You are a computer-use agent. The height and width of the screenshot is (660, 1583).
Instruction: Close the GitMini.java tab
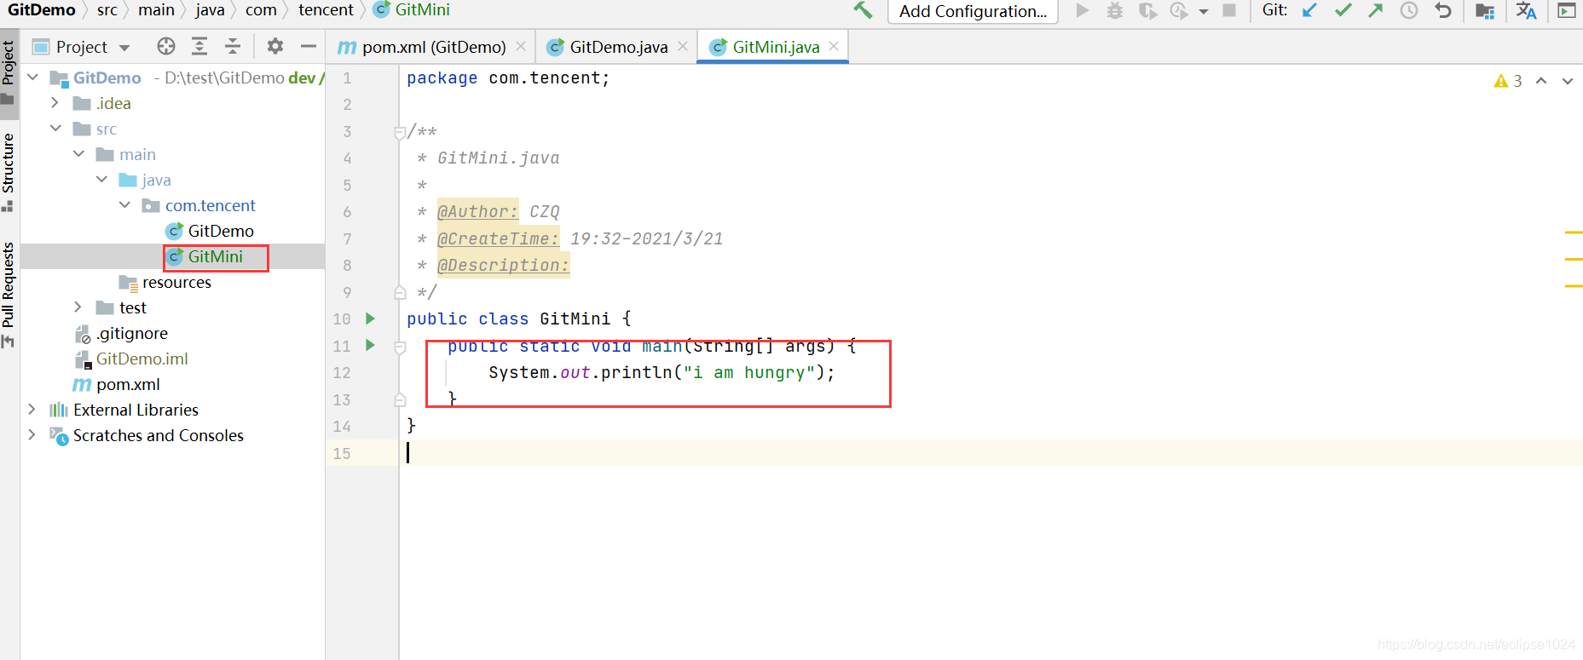coord(834,46)
